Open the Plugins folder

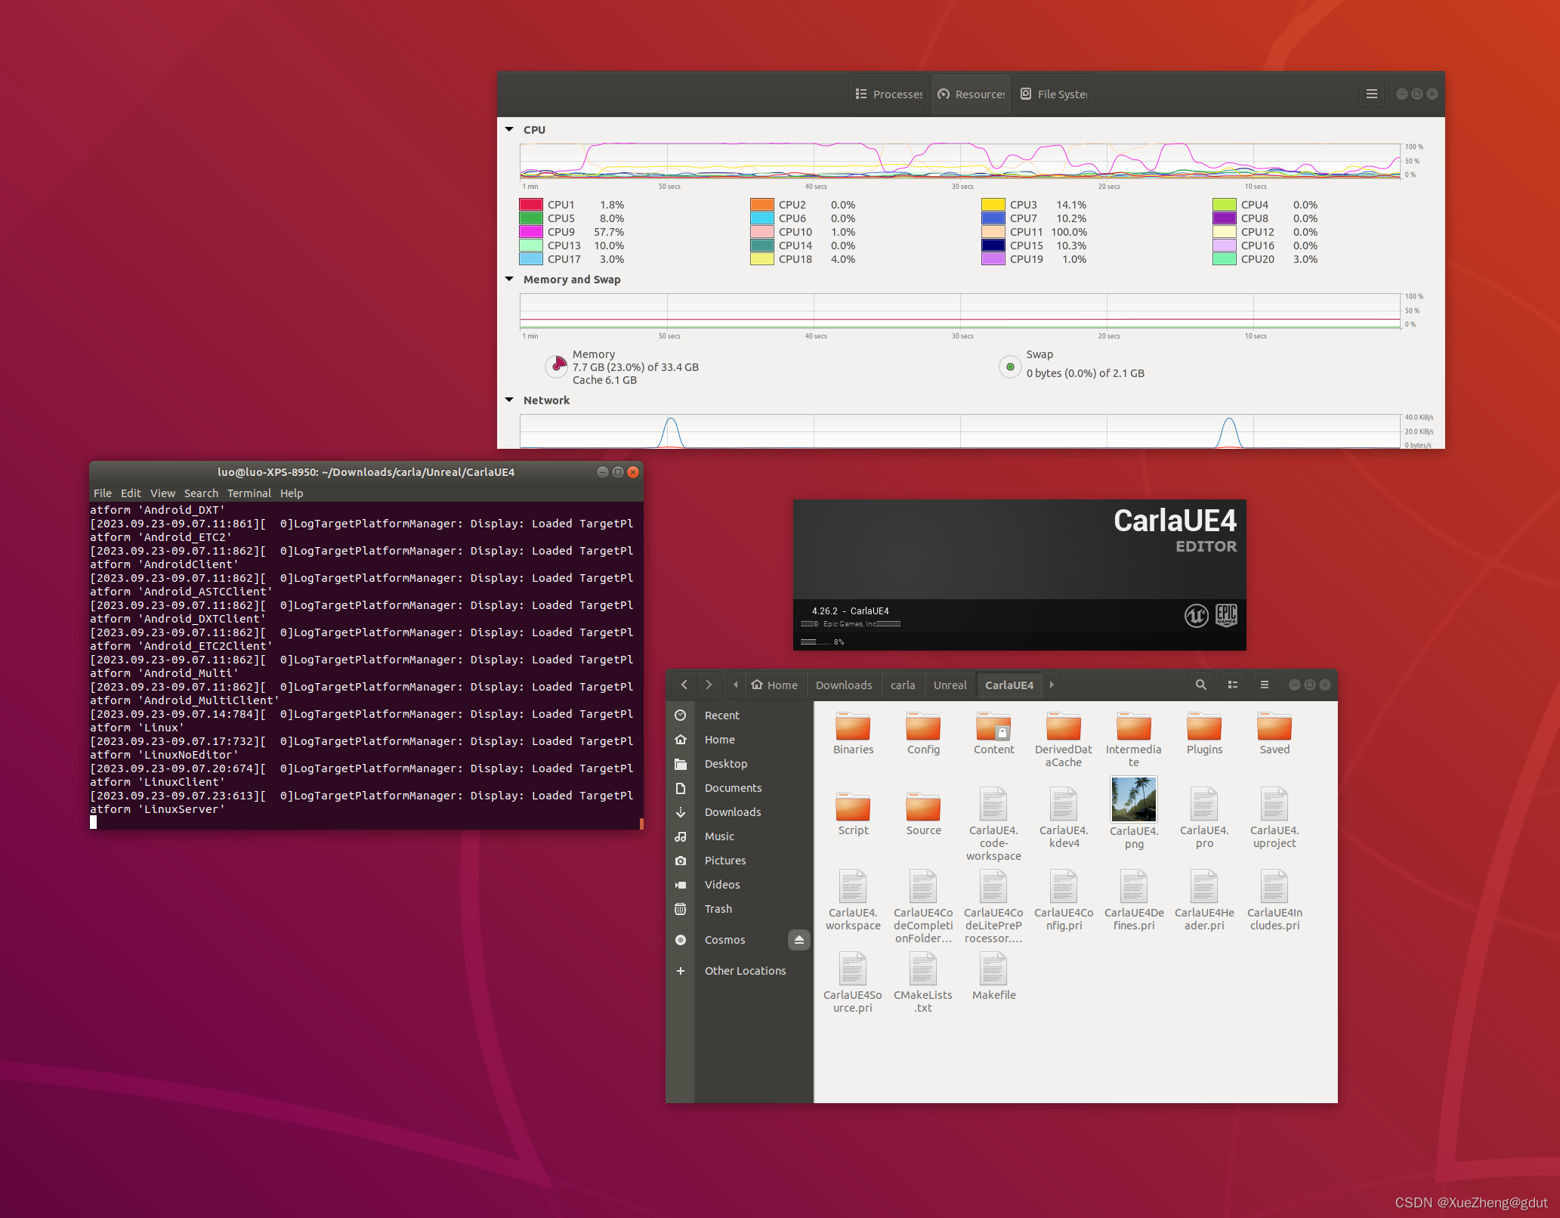click(1204, 733)
